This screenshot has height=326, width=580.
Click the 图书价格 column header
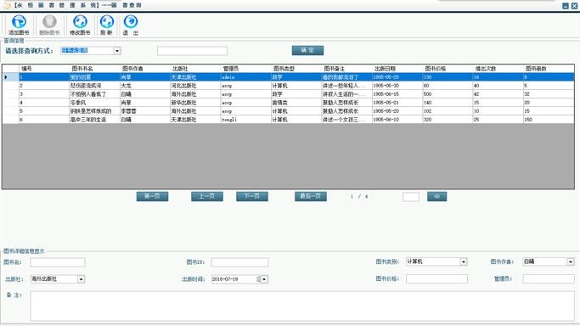tap(448, 69)
